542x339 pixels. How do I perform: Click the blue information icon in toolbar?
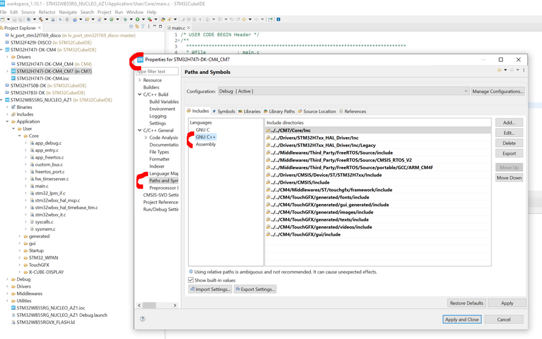(x=279, y=20)
